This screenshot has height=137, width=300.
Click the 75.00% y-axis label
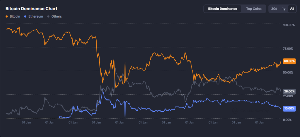point(289,49)
